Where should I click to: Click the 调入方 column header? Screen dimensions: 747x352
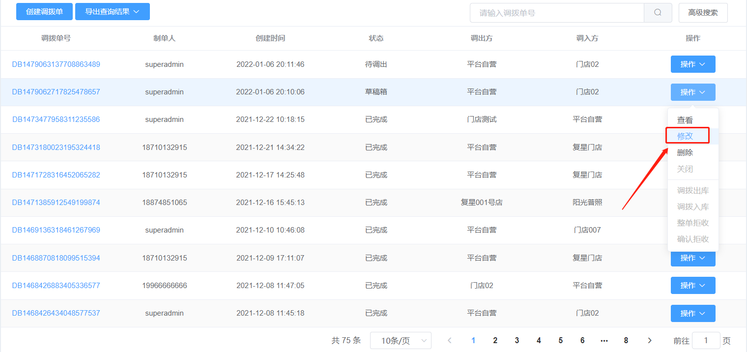point(587,38)
